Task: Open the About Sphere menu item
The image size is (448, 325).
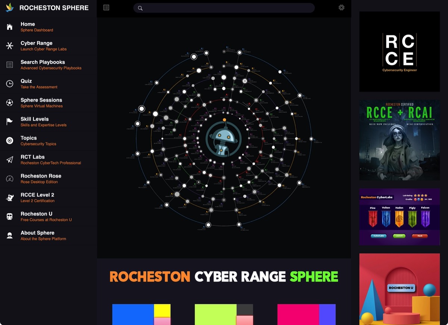Action: click(x=49, y=236)
